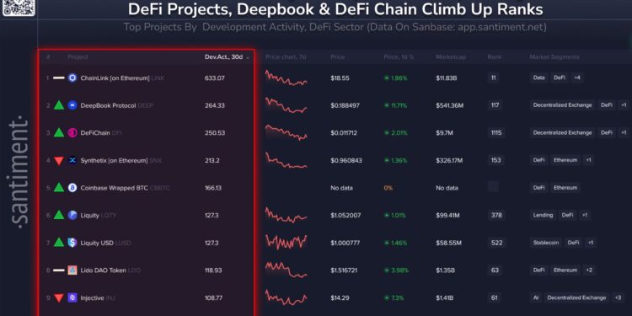Click the rank 117 badge
This screenshot has height=316, width=632.
coord(495,105)
